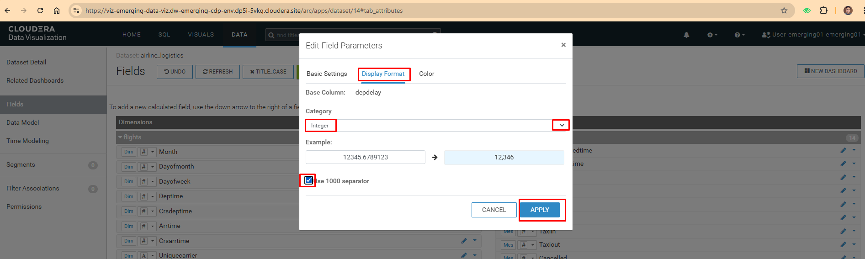Toggle the Dim badge on the Crsarrtime row
The height and width of the screenshot is (259, 865).
click(x=129, y=241)
